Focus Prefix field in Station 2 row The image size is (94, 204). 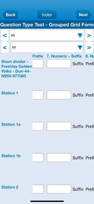click(x=38, y=189)
